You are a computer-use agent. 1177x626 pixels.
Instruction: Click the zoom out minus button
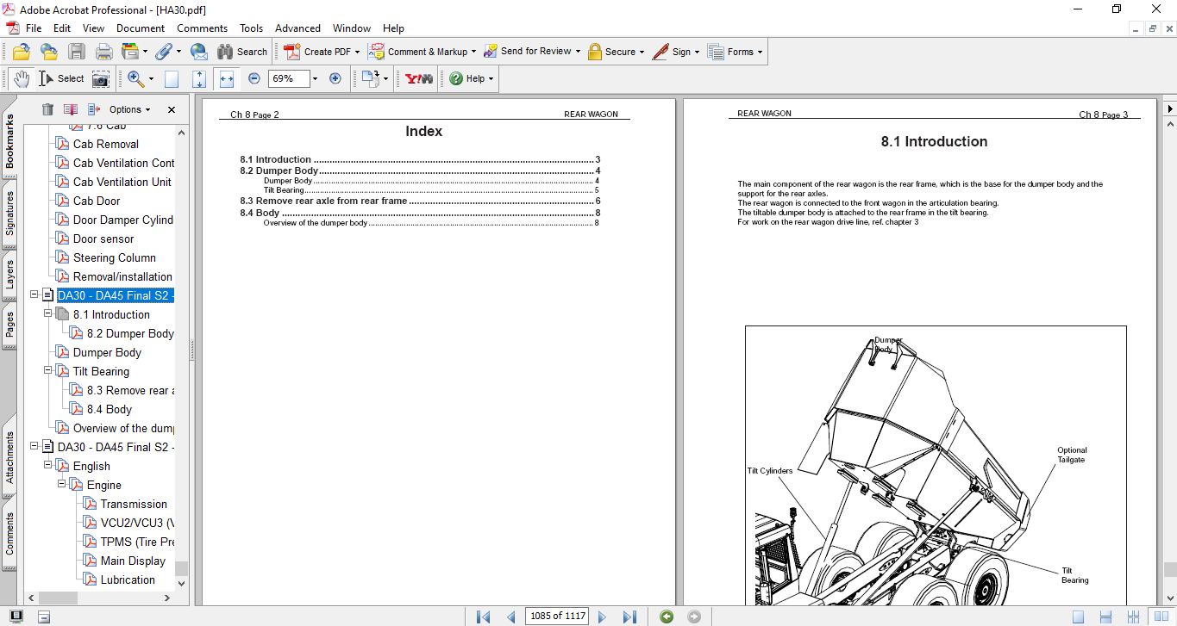click(254, 78)
